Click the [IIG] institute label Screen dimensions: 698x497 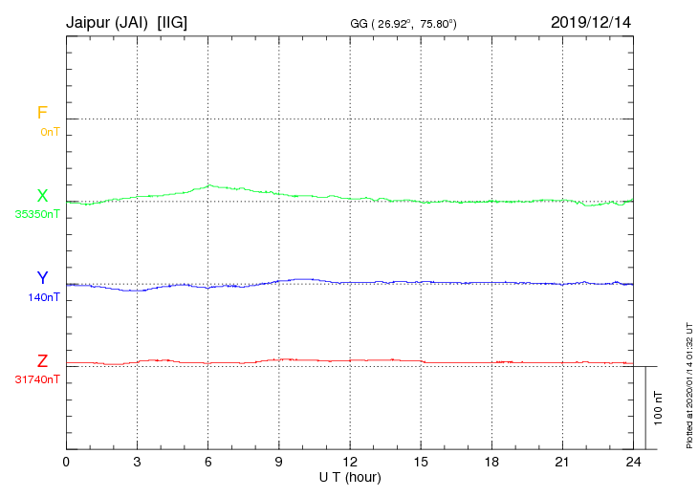coord(172,23)
